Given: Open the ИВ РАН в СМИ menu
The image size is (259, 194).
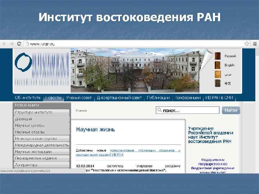Looking at the screenshot, I should tap(219, 98).
